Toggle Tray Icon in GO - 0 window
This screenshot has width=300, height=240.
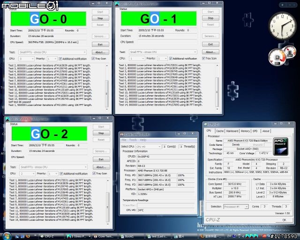point(99,59)
